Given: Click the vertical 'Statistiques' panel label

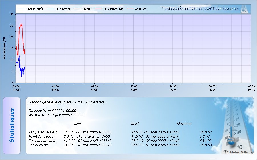Looking at the screenshot, I should [12, 125].
